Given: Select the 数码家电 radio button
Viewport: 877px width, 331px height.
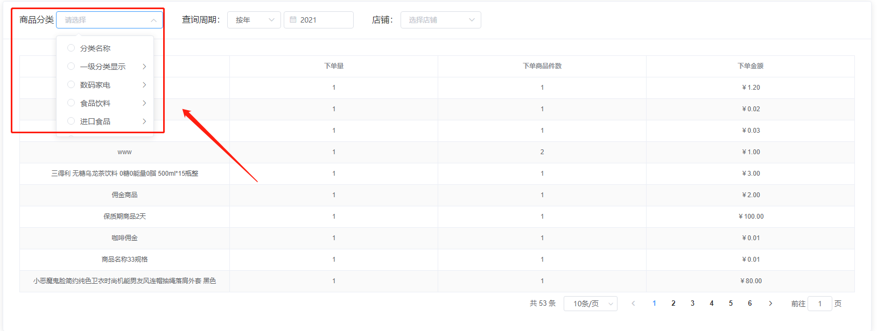Looking at the screenshot, I should tap(71, 84).
